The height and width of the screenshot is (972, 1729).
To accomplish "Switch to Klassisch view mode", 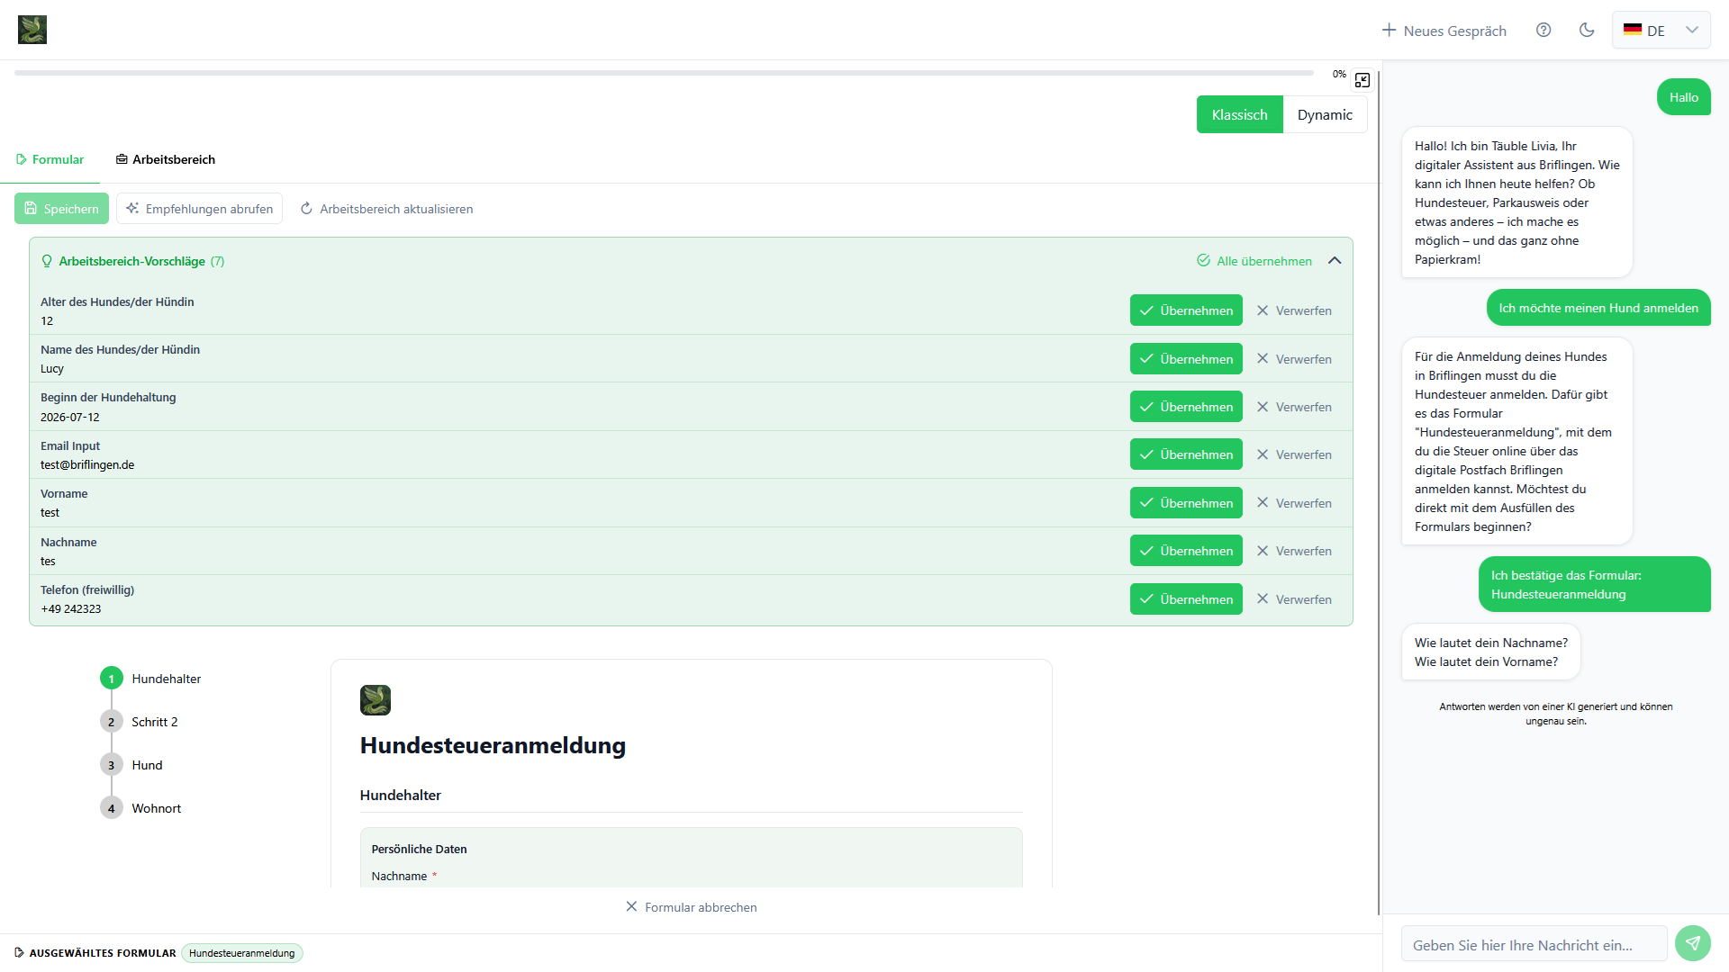I will (1239, 114).
